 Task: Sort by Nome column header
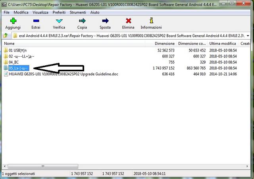[x=74, y=44]
